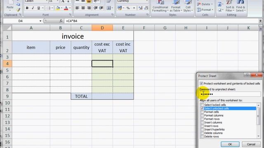Expand the formula bar
This screenshot has height=148, width=264.
(260, 21)
